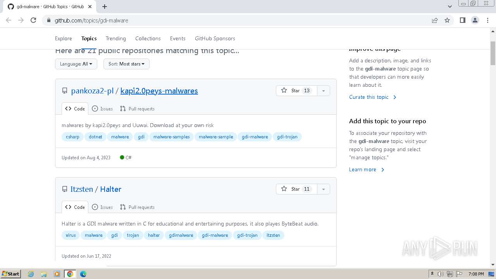Image resolution: width=496 pixels, height=279 pixels.
Task: Click the C# language indicator
Action: (126, 158)
